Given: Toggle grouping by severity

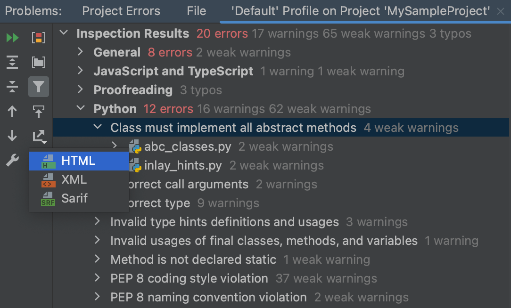Looking at the screenshot, I should (39, 37).
